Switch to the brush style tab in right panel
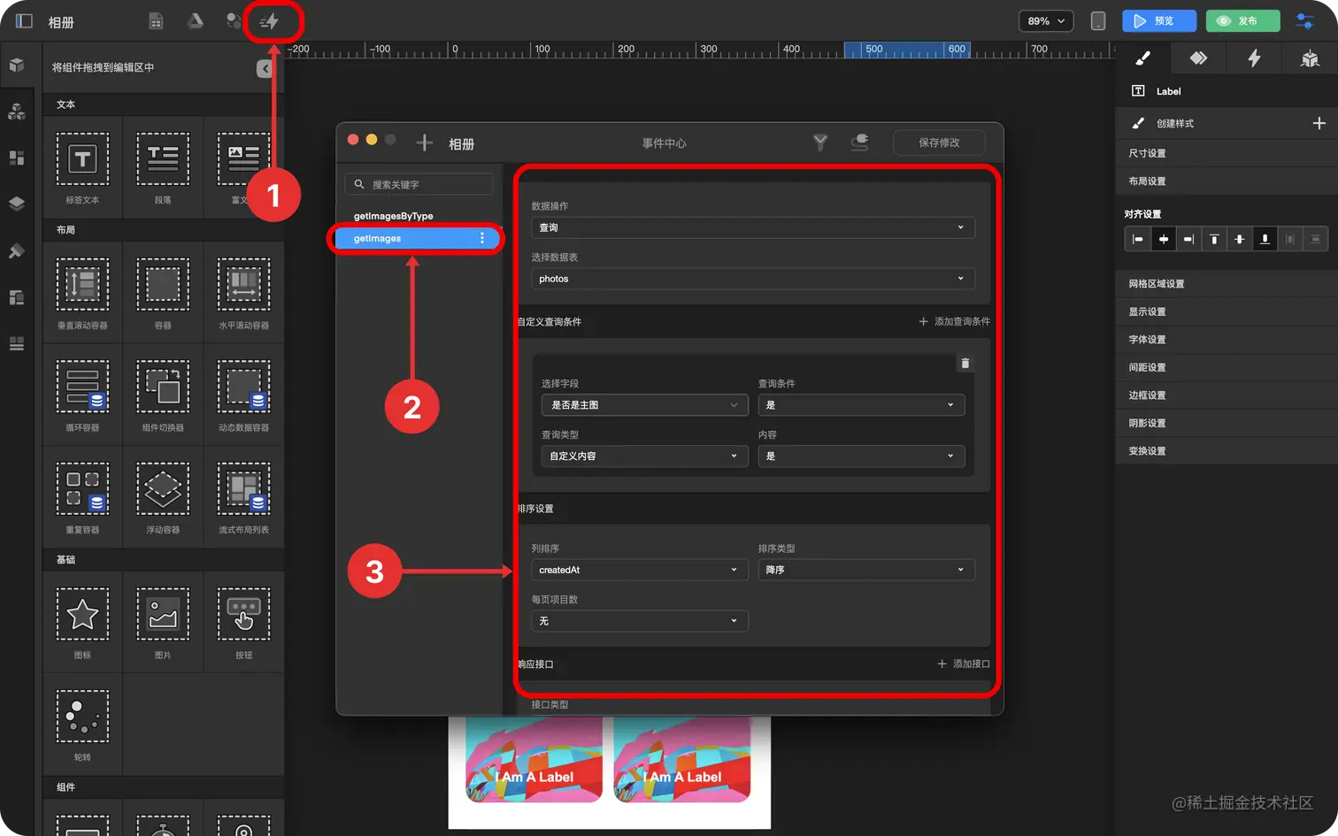Image resolution: width=1338 pixels, height=836 pixels. tap(1142, 58)
